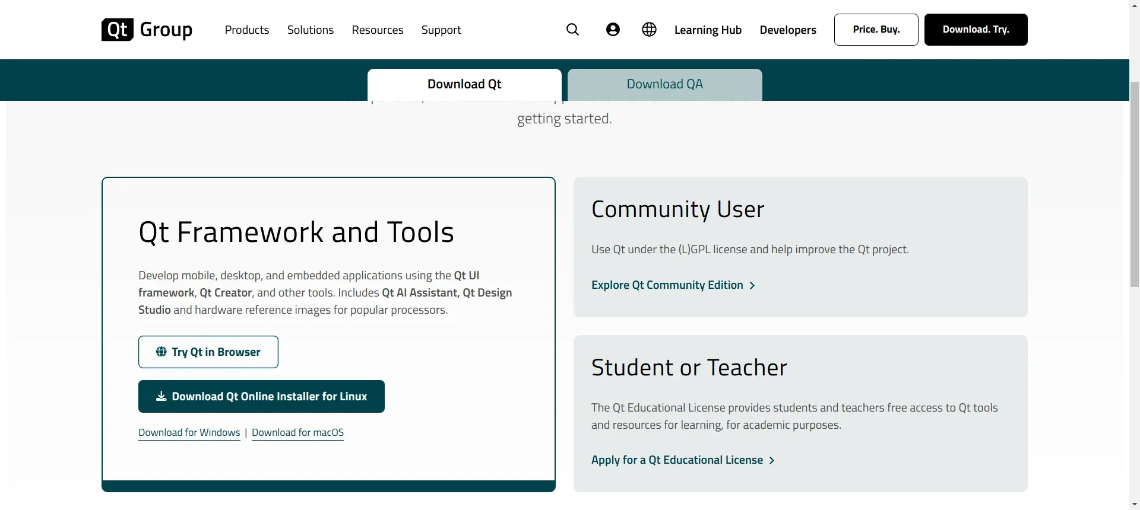The image size is (1140, 510).
Task: Expand the Resources menu
Action: [377, 30]
